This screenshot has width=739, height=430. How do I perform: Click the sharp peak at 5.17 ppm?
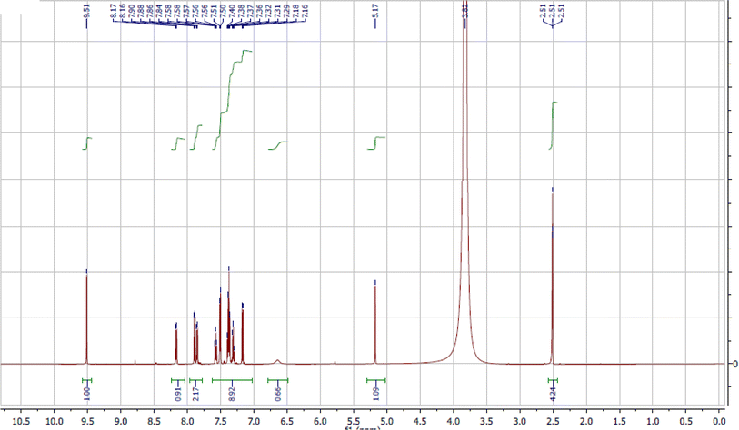click(x=375, y=325)
